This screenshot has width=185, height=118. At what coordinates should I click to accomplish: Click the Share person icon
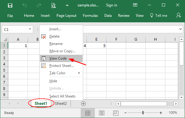tap(179, 15)
